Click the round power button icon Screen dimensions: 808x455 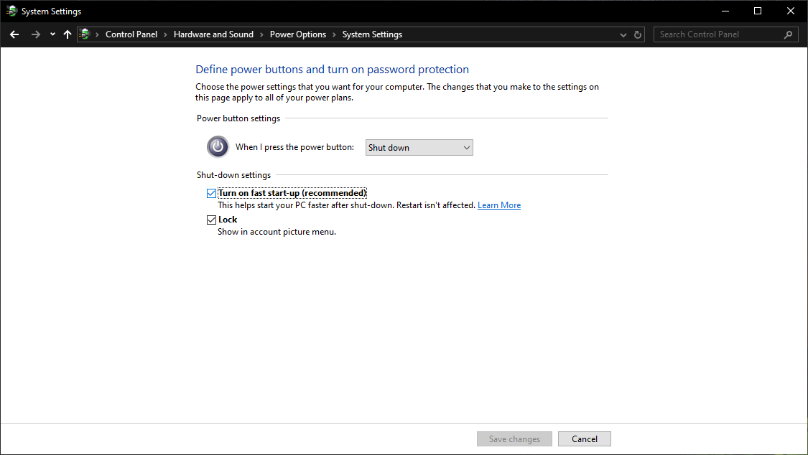(x=218, y=146)
